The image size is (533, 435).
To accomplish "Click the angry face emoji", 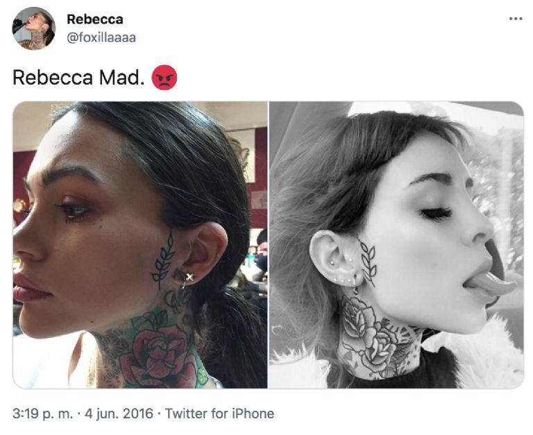I will coord(164,78).
